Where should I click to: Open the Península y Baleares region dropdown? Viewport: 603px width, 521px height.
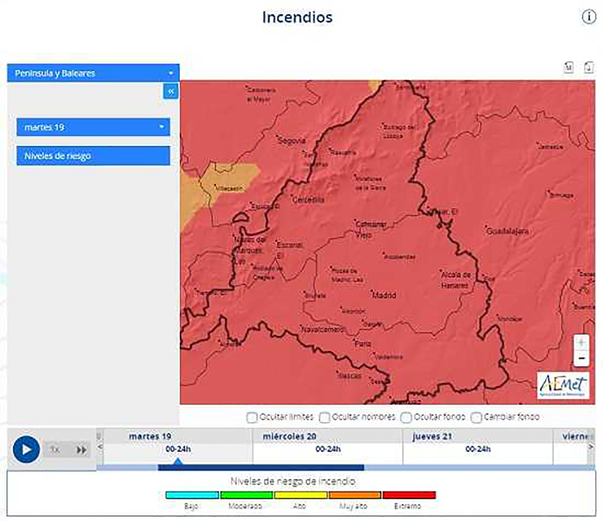coord(93,73)
